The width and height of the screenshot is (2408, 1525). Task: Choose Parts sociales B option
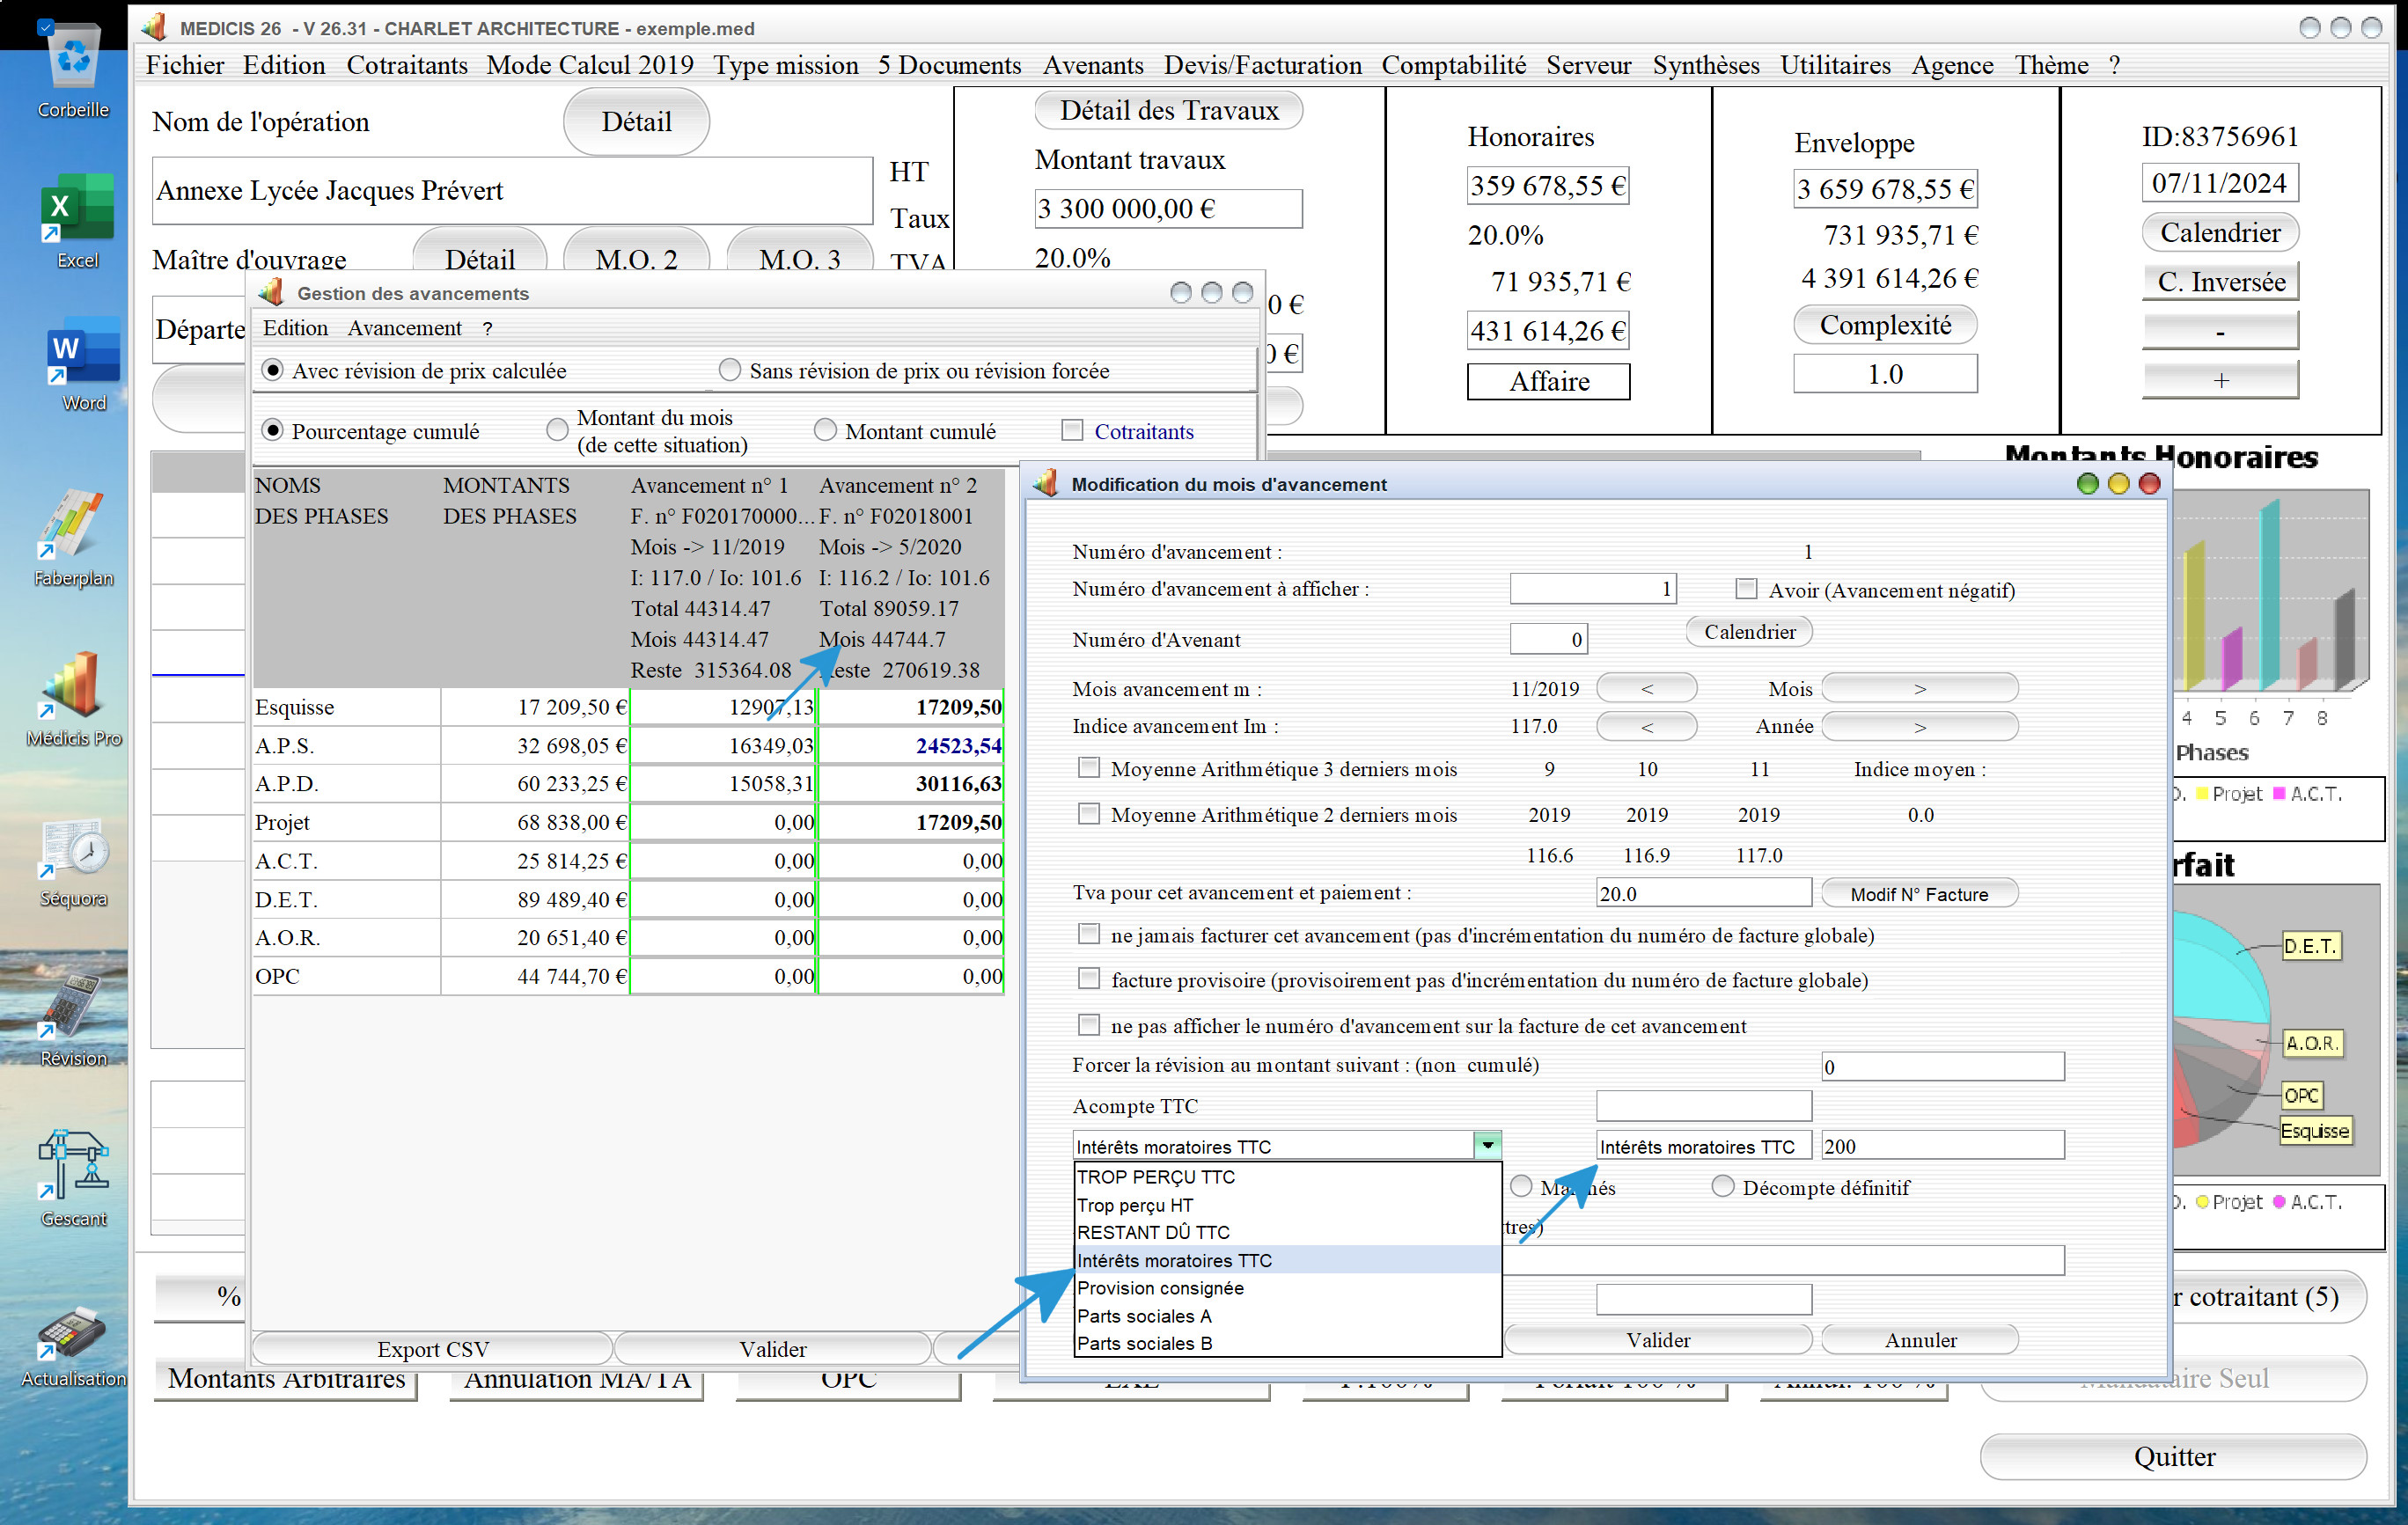tap(1287, 1343)
